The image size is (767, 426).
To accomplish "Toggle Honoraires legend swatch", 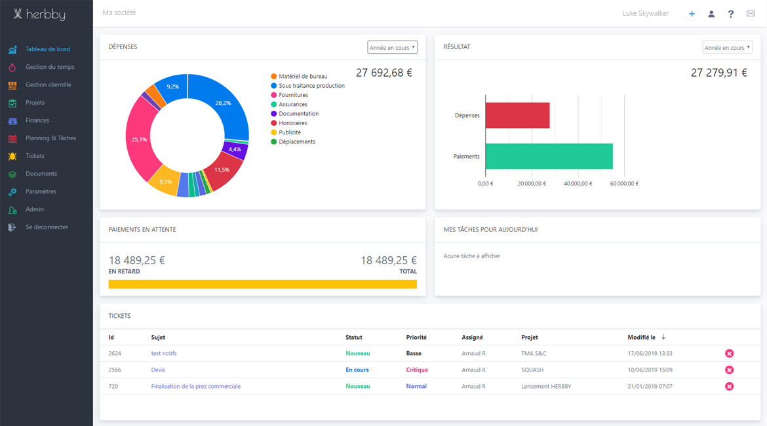I will [274, 123].
